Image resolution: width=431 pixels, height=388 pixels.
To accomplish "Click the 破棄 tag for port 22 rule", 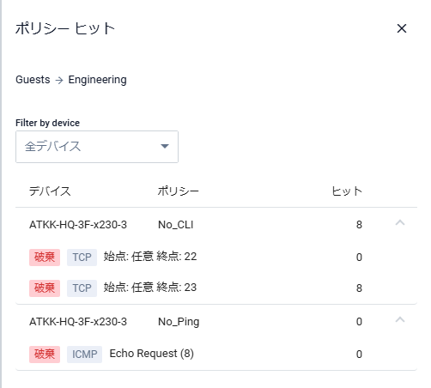I will pos(45,258).
